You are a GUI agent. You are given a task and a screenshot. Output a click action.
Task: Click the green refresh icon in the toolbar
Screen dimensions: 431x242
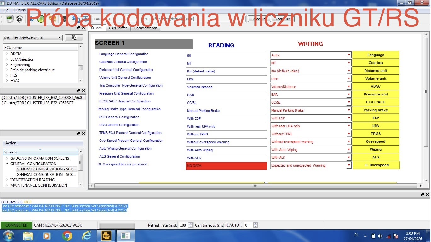(x=41, y=19)
